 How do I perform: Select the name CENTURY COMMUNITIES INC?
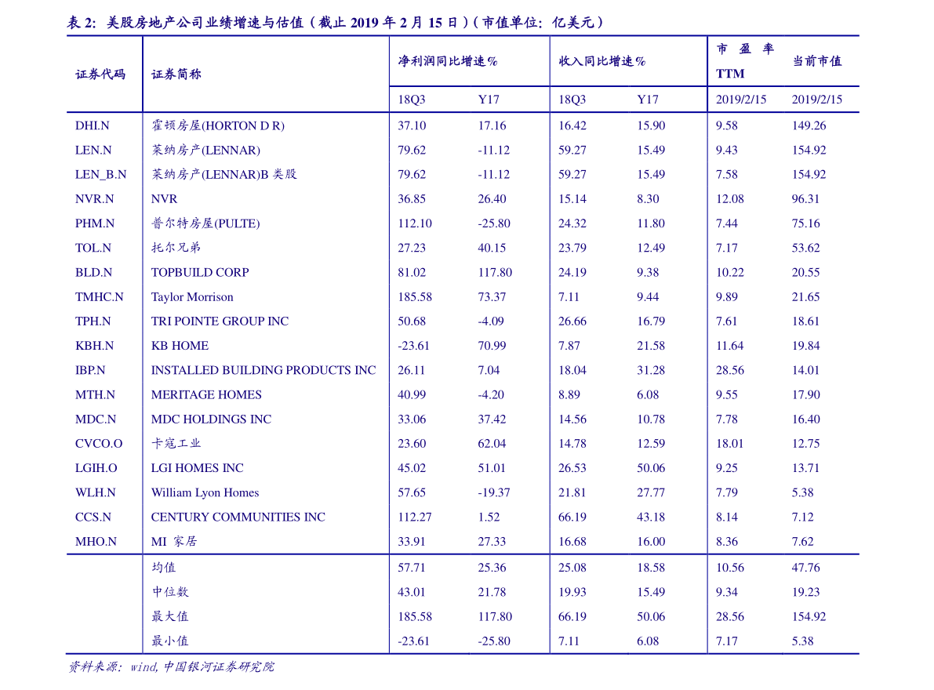click(238, 516)
